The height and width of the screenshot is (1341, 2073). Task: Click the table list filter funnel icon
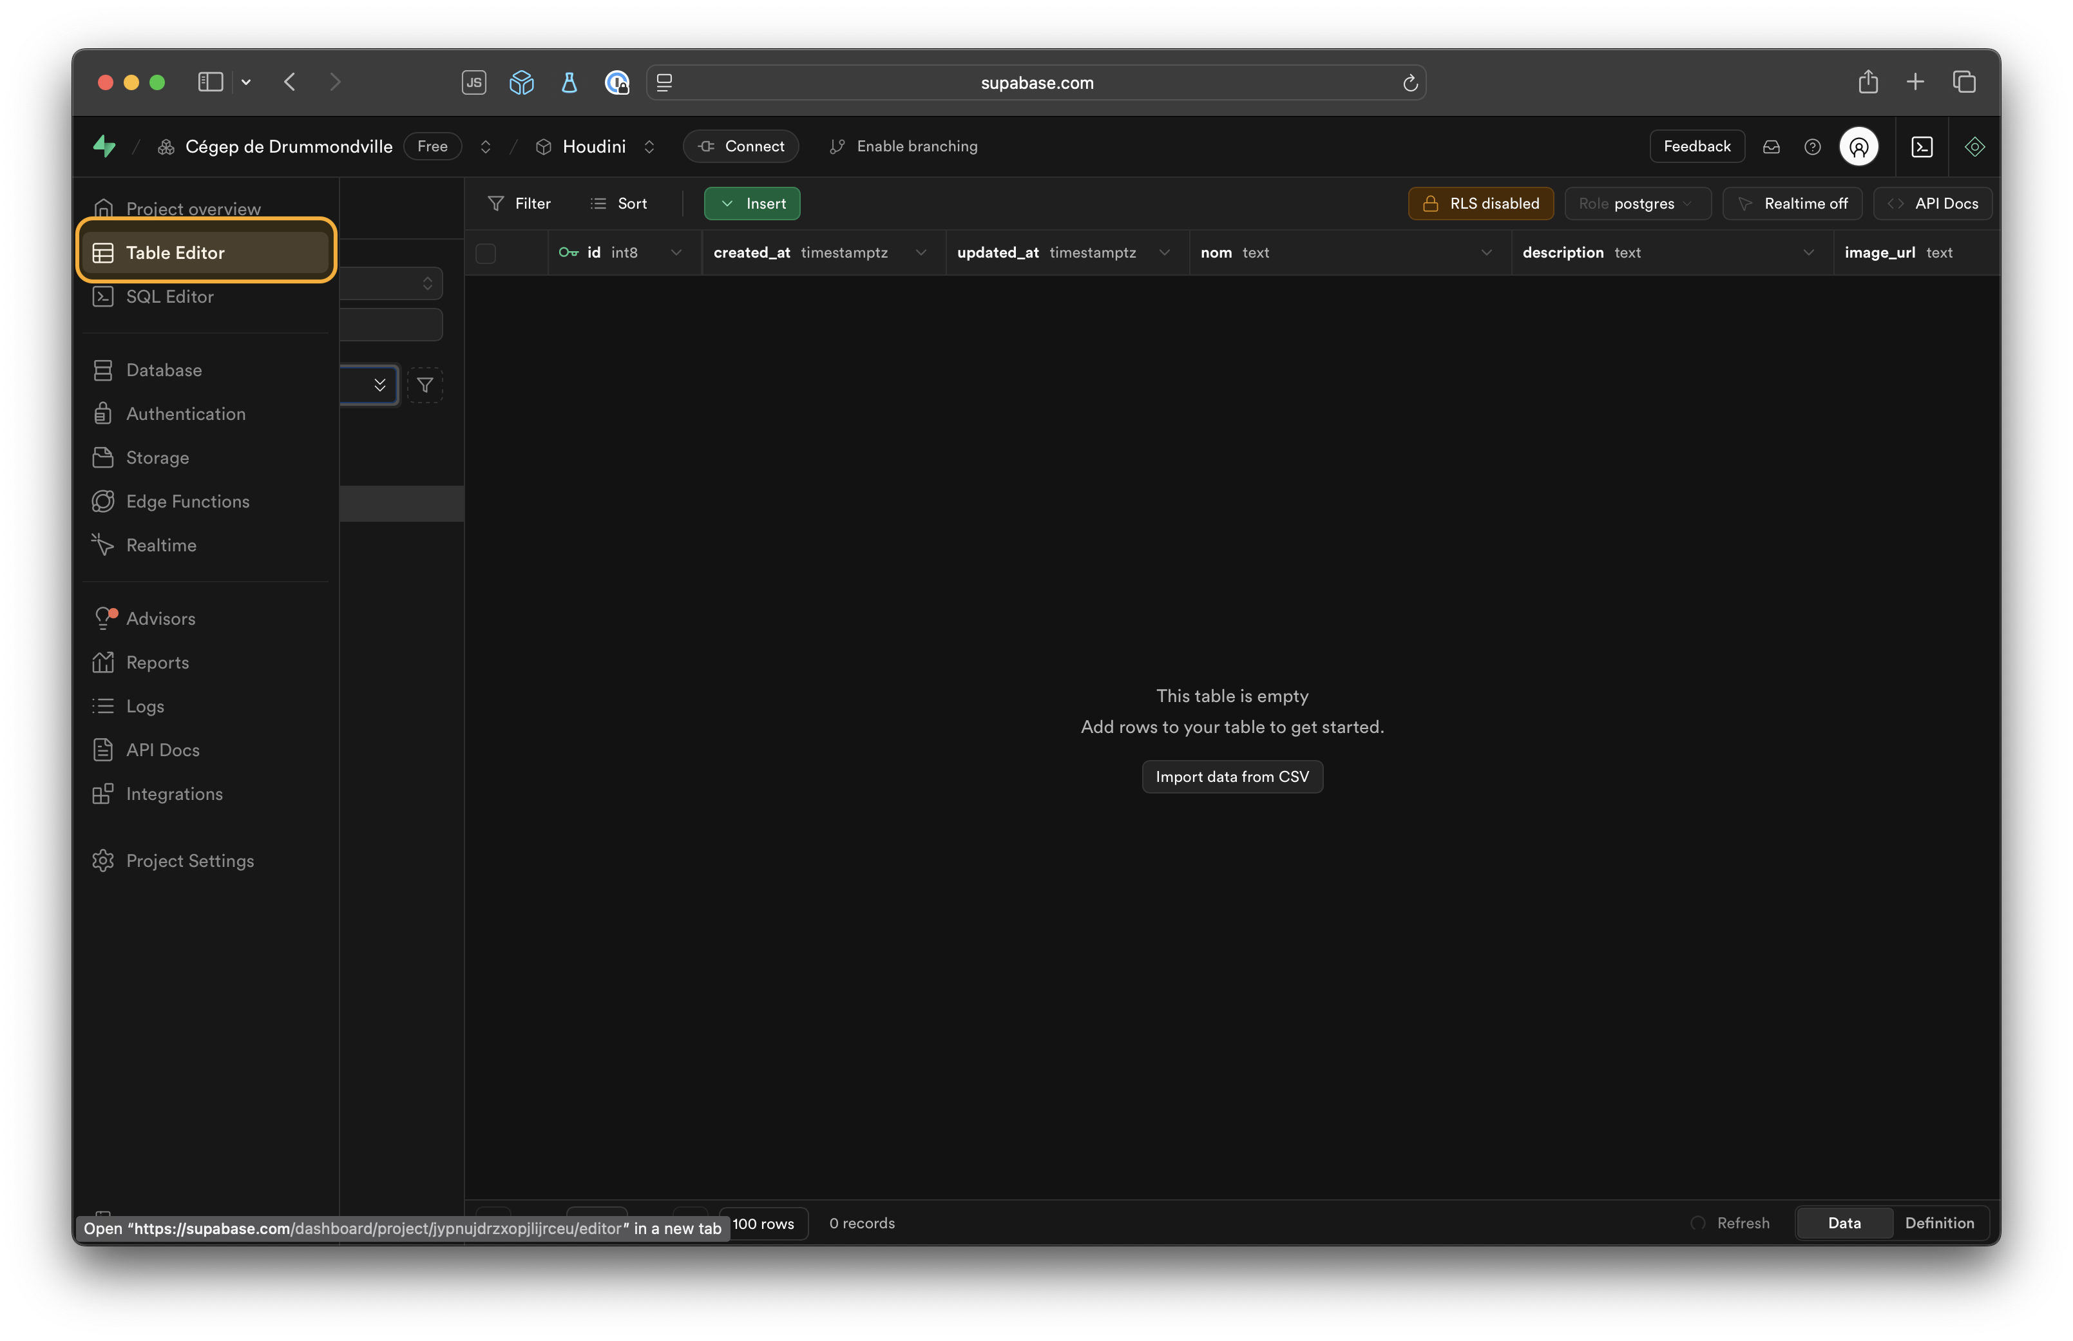tap(425, 385)
